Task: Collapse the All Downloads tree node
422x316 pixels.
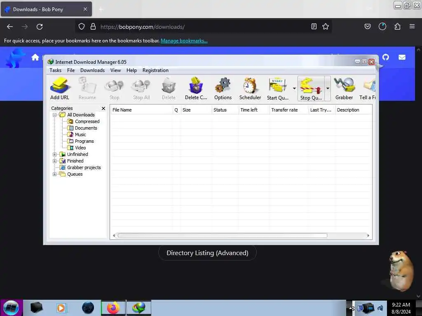Action: click(55, 115)
